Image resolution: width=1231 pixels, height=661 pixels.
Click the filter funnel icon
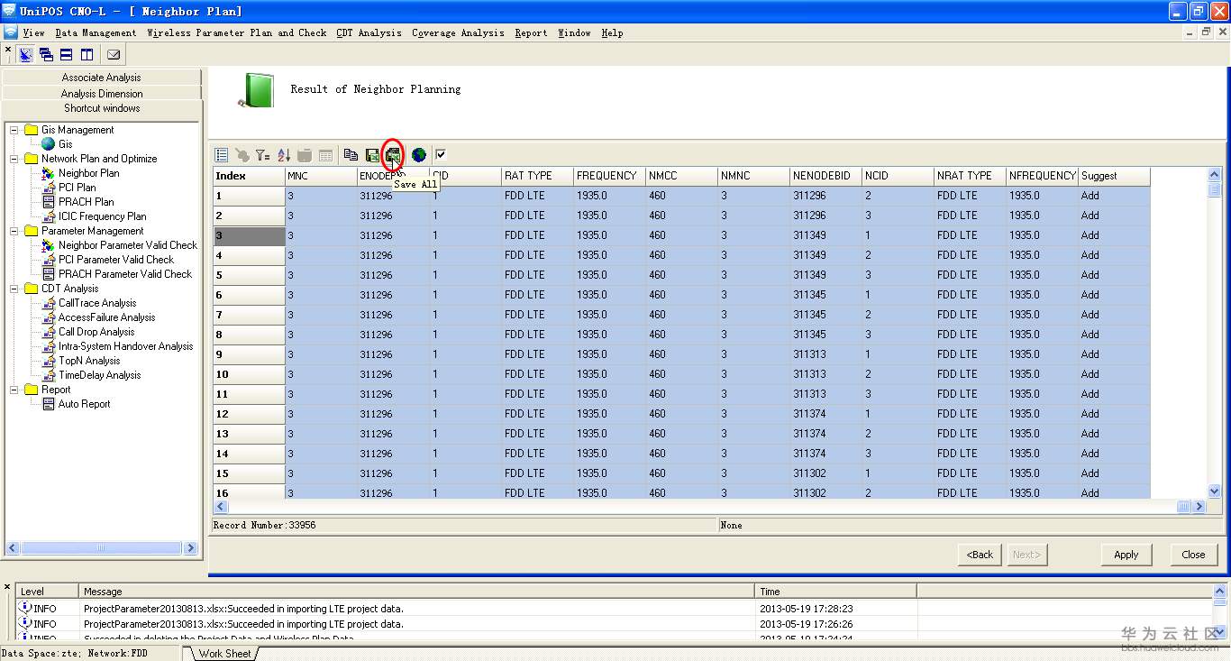pyautogui.click(x=262, y=155)
